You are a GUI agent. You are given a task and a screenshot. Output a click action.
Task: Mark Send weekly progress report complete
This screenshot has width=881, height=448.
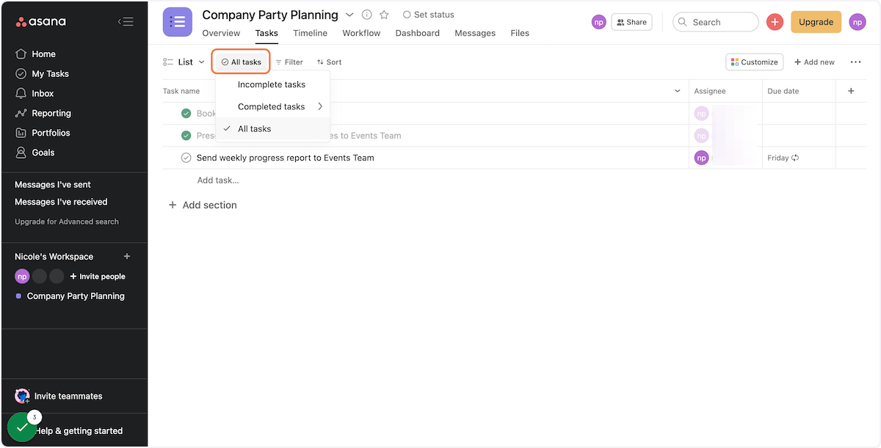click(186, 158)
